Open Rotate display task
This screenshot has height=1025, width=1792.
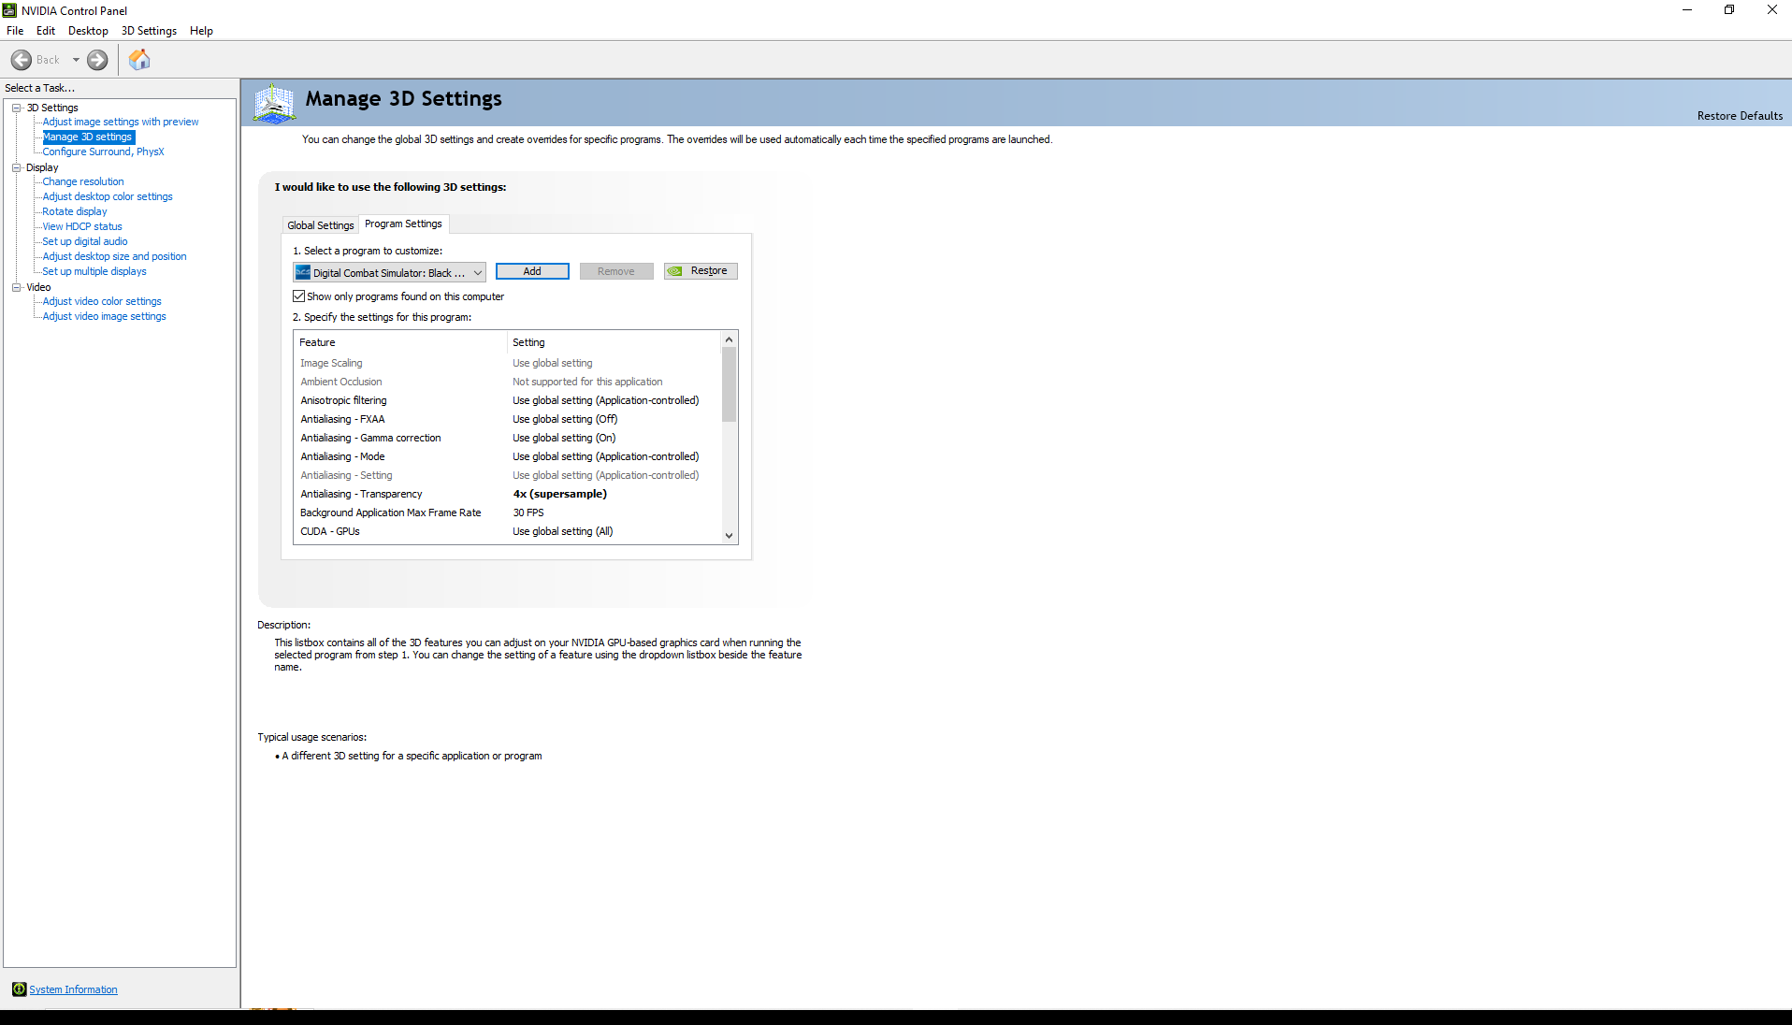click(75, 211)
